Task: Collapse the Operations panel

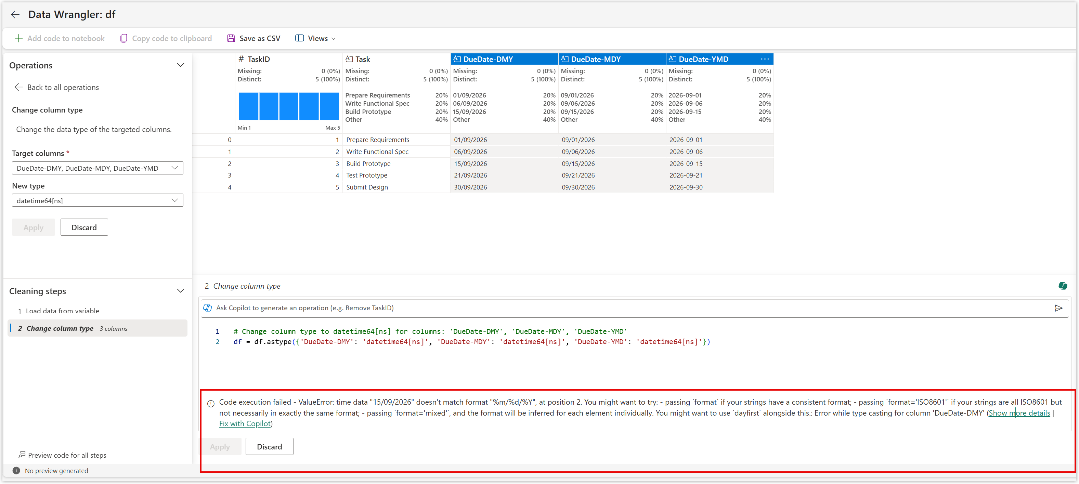Action: [181, 65]
